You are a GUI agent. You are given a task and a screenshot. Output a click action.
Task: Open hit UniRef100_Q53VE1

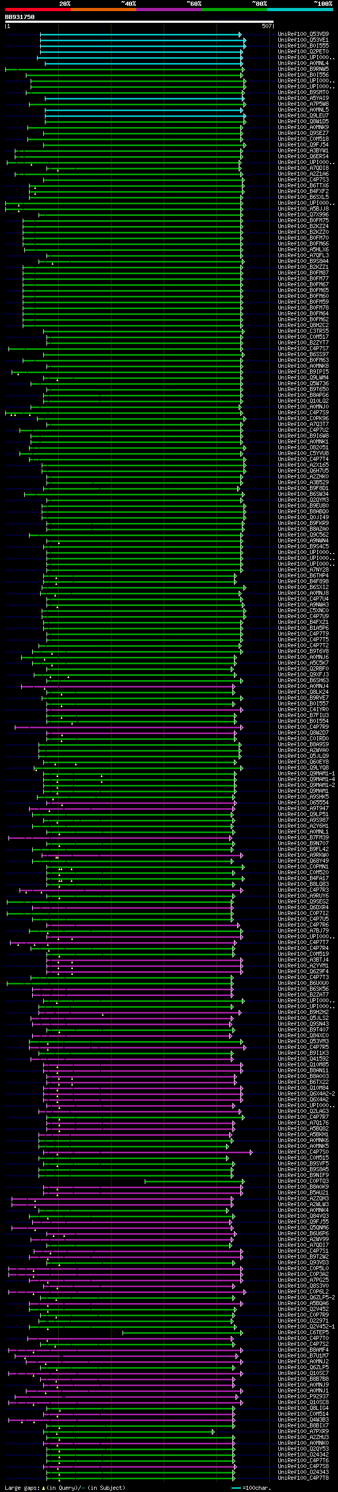coord(303,40)
